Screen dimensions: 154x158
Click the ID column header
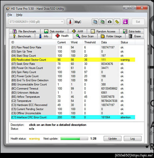tap(33, 42)
